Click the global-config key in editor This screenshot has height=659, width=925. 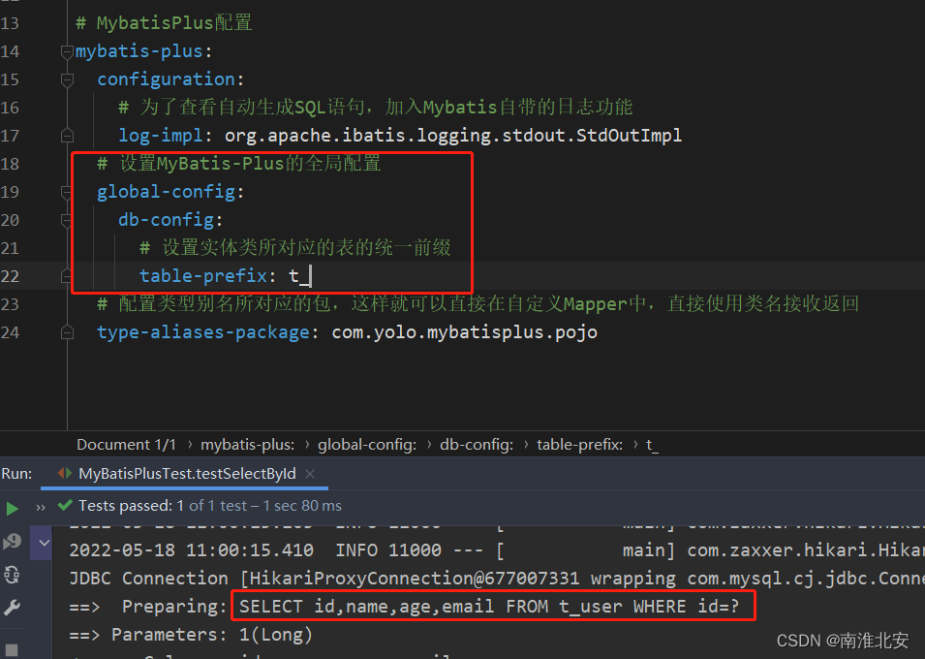(x=167, y=191)
